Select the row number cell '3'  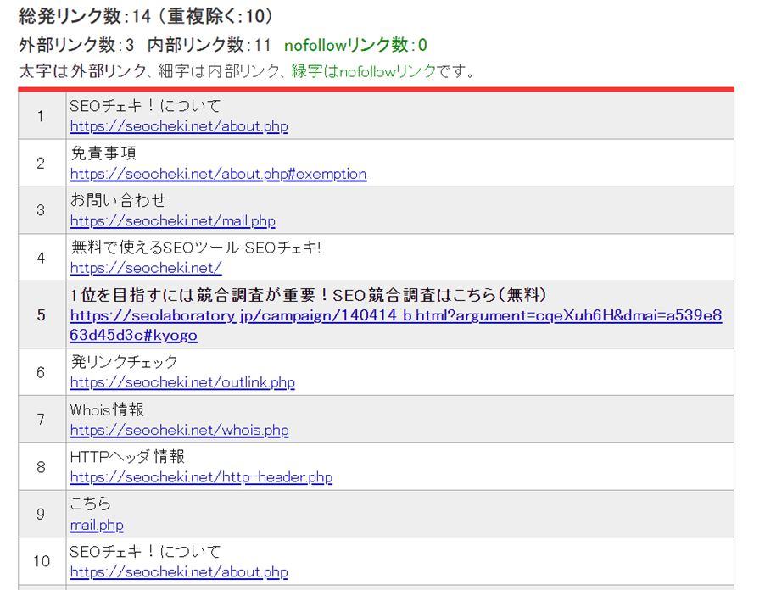click(x=42, y=210)
